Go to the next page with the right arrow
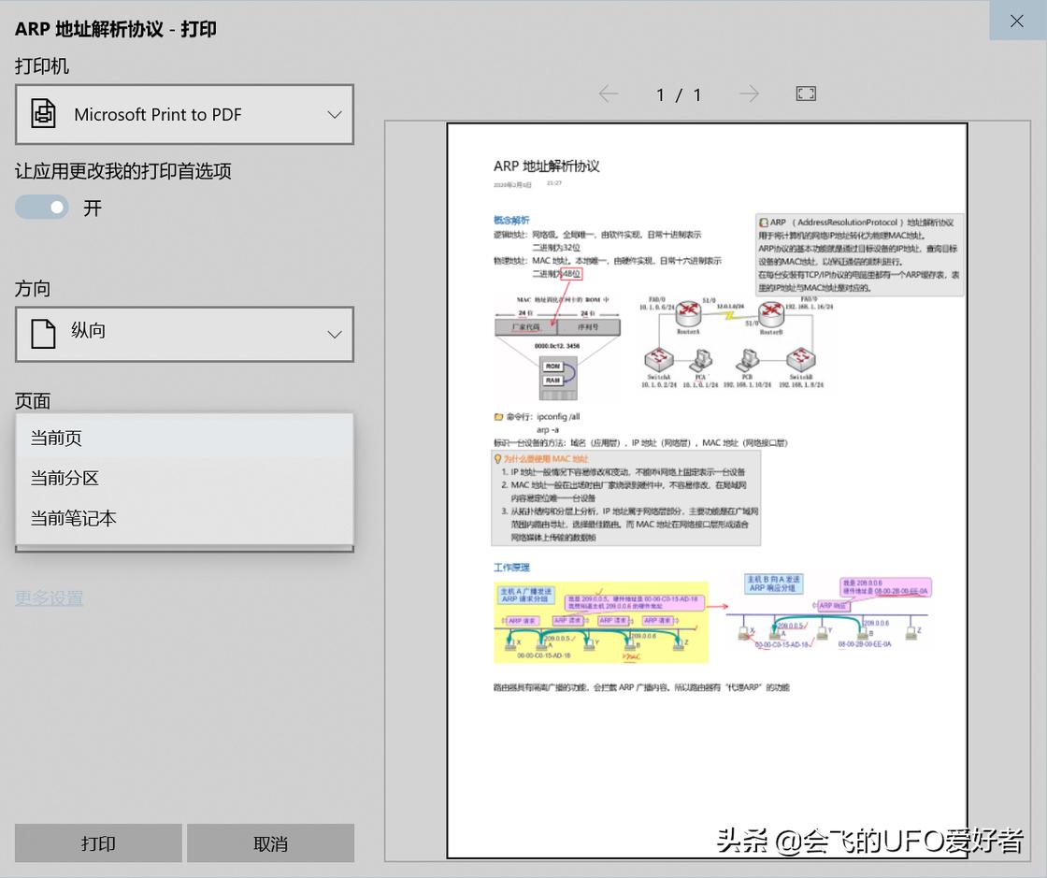 (x=751, y=94)
